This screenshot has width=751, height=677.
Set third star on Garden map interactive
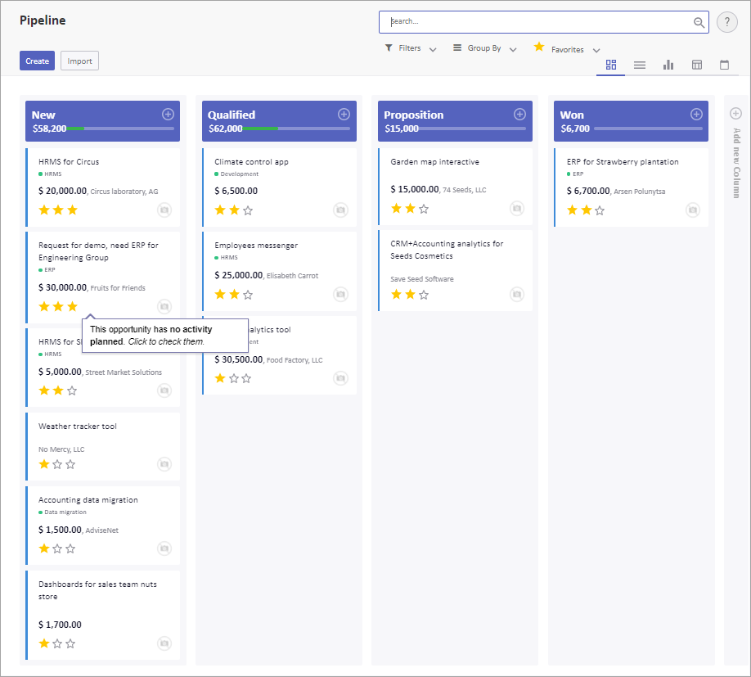coord(424,209)
